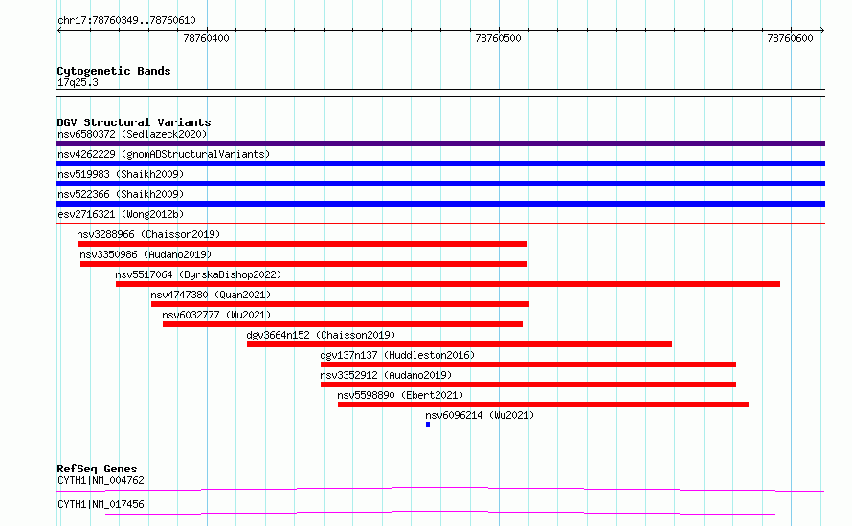Viewport: 852px width, 526px height.
Task: Select the blue nsv522366 variant bar
Action: coord(440,204)
